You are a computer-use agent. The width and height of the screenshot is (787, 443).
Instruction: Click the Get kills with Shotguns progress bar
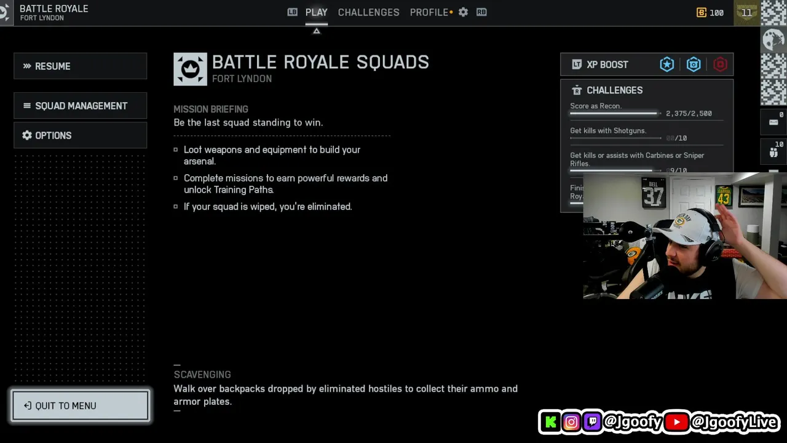[615, 138]
